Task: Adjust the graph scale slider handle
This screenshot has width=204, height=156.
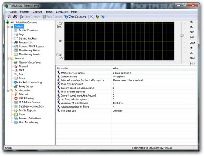Action: pos(182,35)
